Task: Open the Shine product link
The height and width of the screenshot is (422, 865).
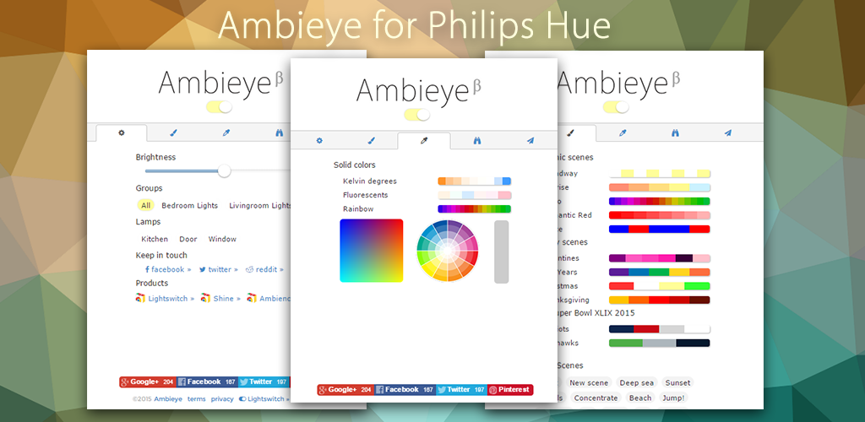Action: coord(226,298)
